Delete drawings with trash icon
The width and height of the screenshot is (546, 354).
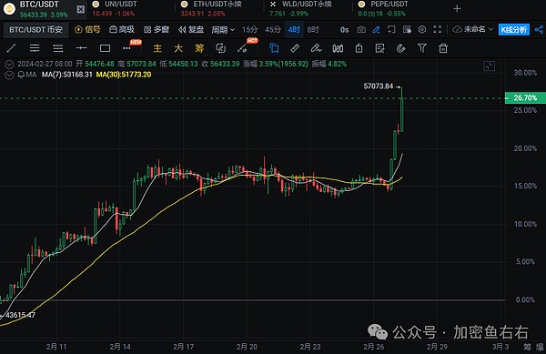(443, 48)
